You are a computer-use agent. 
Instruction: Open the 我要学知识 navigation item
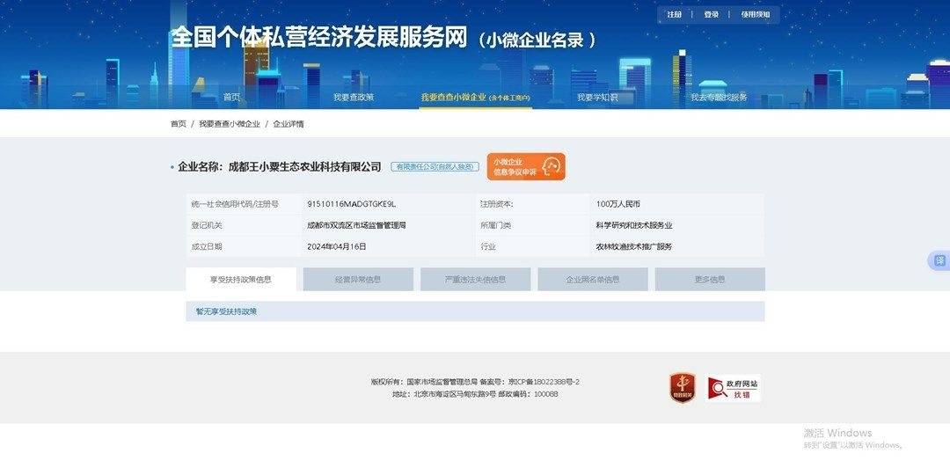coord(597,97)
